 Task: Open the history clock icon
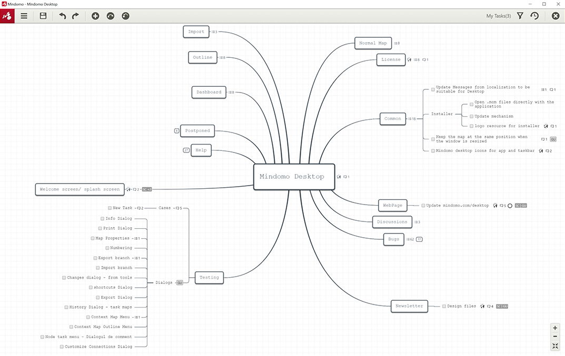(x=535, y=16)
